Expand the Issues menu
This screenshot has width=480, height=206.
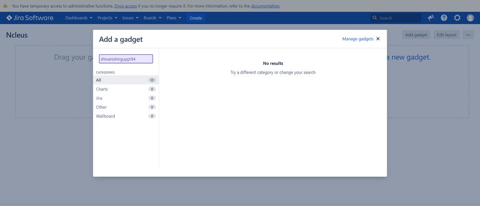(x=130, y=18)
